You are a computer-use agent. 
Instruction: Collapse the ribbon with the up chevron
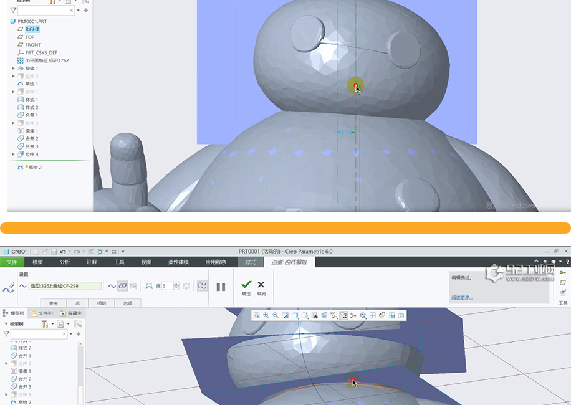(536, 261)
